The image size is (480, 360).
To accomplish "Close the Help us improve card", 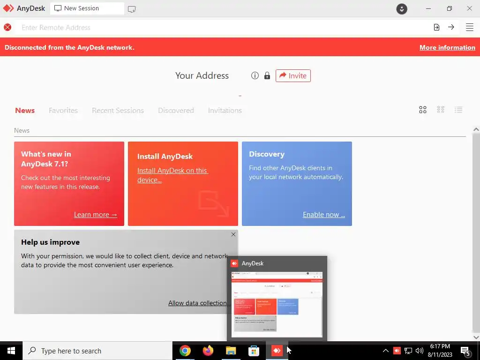I will tap(233, 234).
